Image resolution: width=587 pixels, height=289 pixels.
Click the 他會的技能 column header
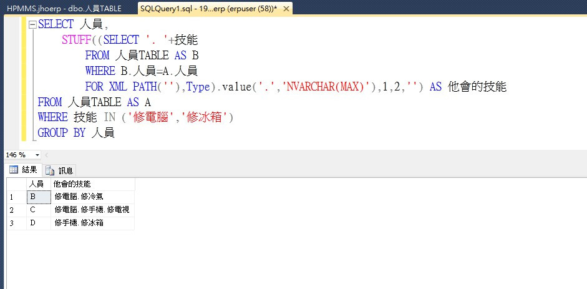92,184
